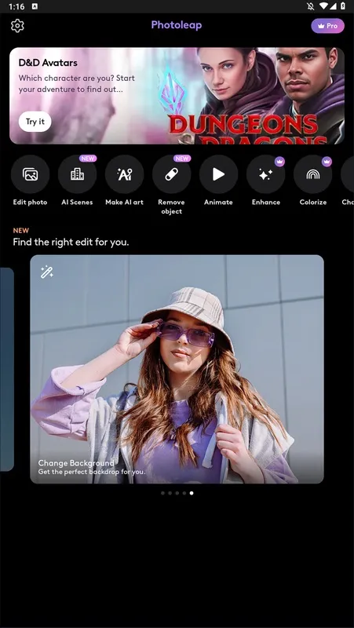Tap the Animate play icon
The height and width of the screenshot is (628, 354).
point(219,174)
